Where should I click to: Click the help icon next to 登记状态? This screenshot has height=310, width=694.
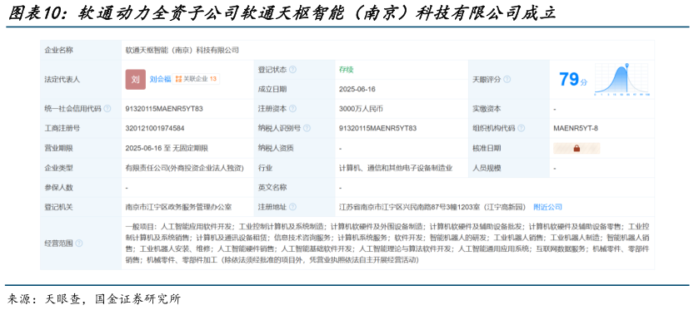click(x=292, y=70)
